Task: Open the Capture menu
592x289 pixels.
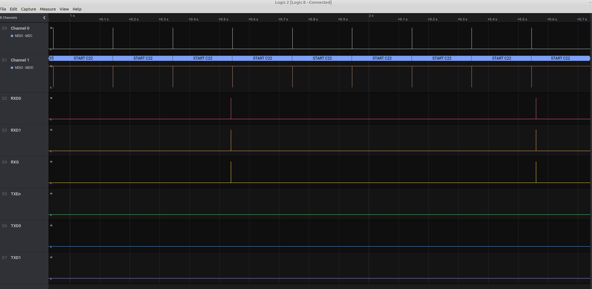Action: 28,9
